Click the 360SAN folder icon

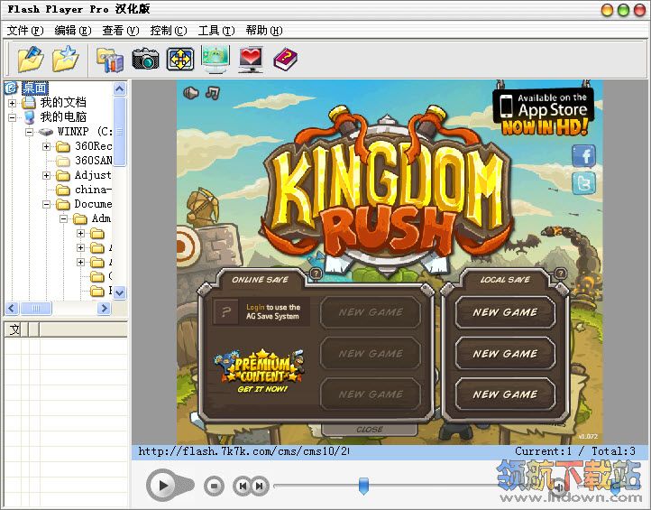pyautogui.click(x=63, y=161)
